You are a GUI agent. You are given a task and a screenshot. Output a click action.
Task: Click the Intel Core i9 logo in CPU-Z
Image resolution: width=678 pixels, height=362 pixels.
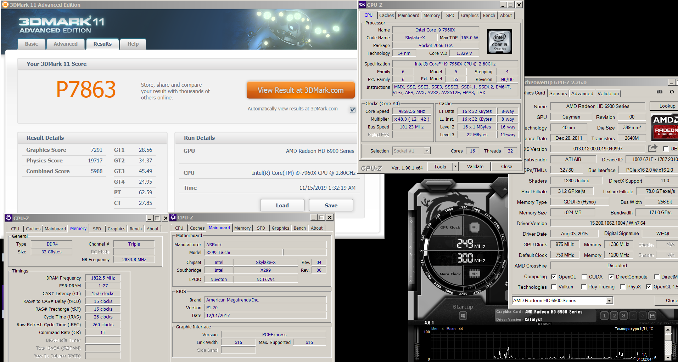tap(499, 42)
